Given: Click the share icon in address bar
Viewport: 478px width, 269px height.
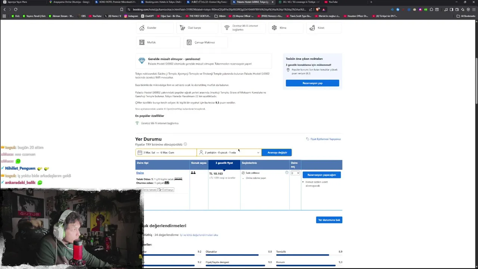Looking at the screenshot, I should (311, 9).
